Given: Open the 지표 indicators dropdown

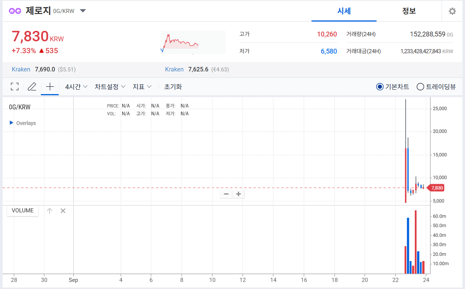Looking at the screenshot, I should coord(142,87).
